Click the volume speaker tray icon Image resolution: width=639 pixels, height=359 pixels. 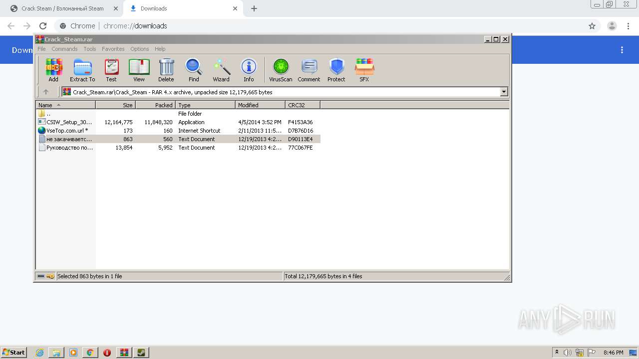coord(568,353)
